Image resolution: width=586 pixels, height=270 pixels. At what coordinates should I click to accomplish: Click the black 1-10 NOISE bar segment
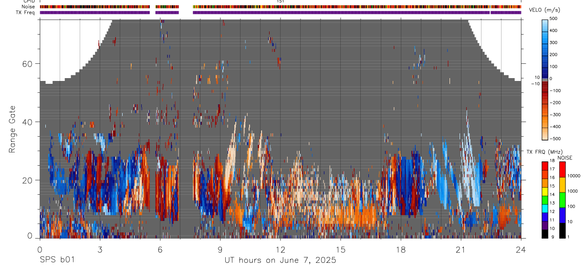[562, 230]
